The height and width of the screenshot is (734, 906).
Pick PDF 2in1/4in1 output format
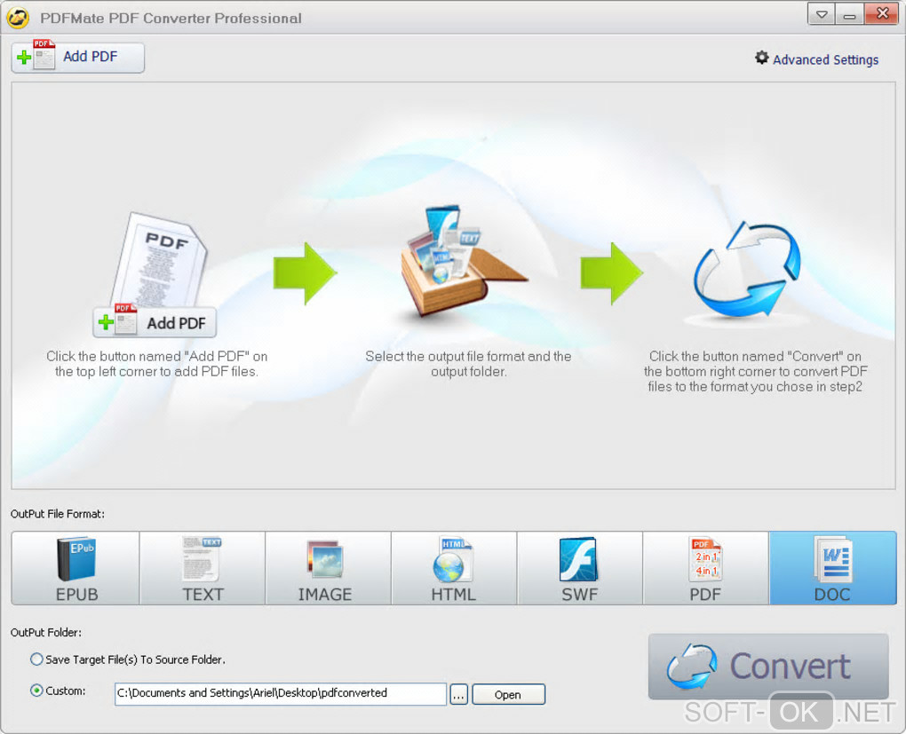pos(706,568)
